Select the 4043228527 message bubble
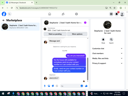Screen dimensions: 128x96 [x=54, y=78]
